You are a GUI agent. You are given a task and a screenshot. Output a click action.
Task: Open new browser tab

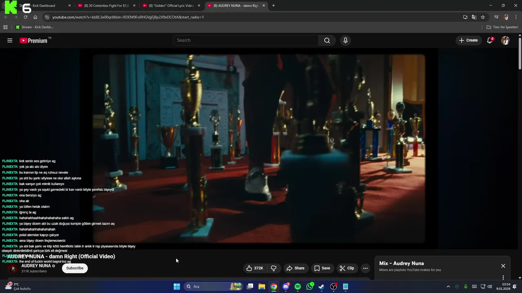click(x=273, y=6)
